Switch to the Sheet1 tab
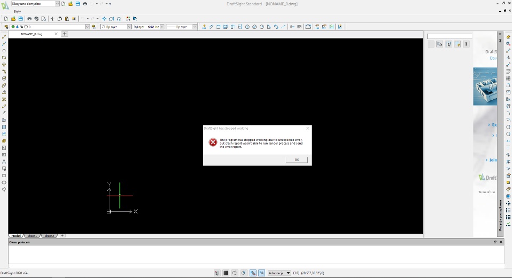 (32, 235)
